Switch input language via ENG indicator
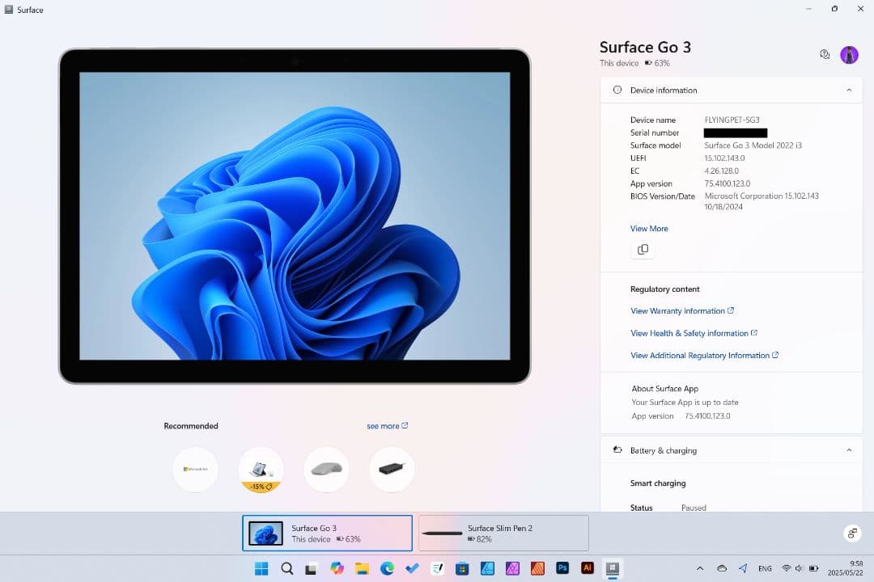 tap(765, 568)
